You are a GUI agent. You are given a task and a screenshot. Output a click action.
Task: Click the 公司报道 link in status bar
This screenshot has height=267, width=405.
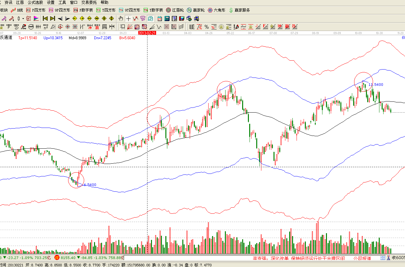point(362,258)
